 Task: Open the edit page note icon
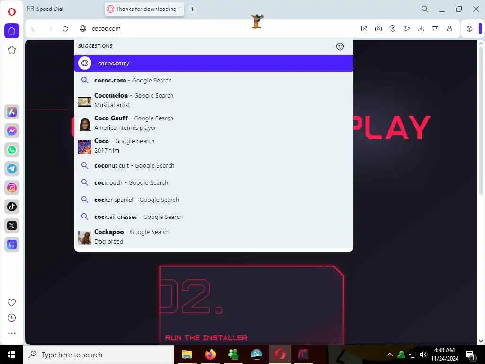pos(364,28)
